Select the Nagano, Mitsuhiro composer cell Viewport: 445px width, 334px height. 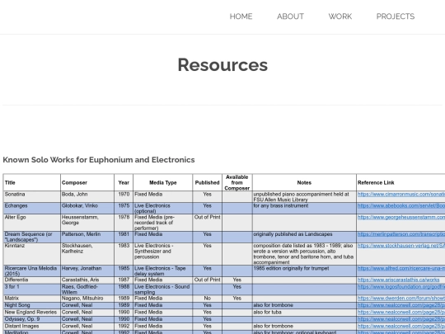point(87,299)
